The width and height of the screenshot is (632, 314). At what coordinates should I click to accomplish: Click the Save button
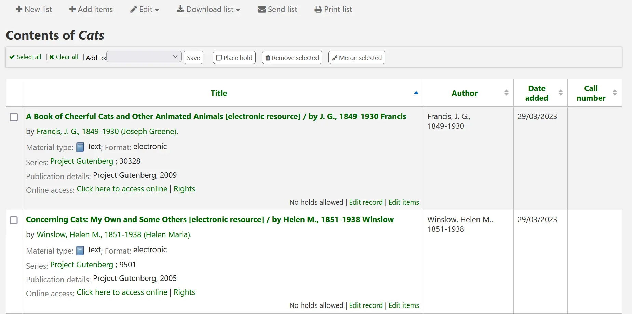point(193,58)
